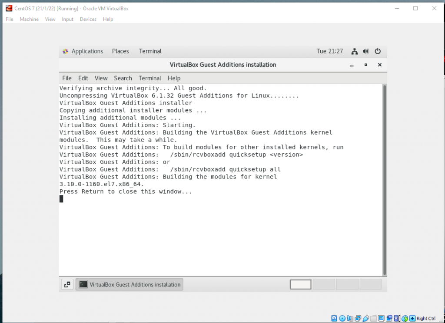Switch to the second workspace in switcher
The height and width of the screenshot is (323, 445).
point(324,284)
